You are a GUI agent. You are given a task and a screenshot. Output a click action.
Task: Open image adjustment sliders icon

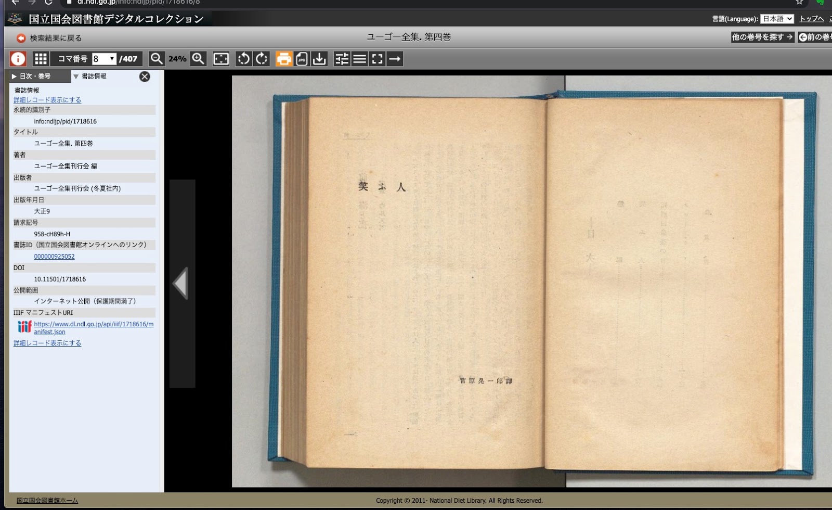(342, 59)
